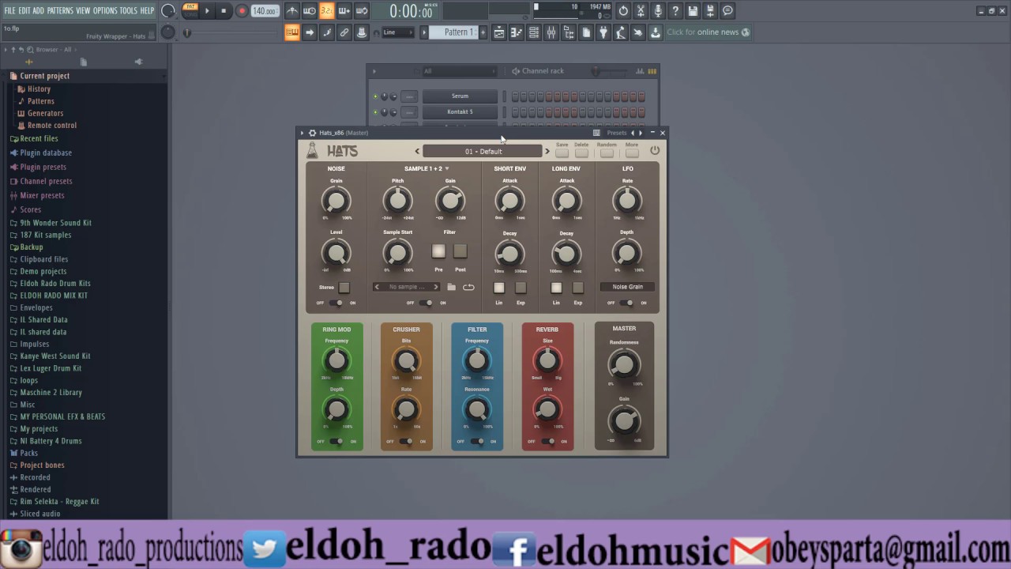Viewport: 1011px width, 569px height.
Task: Open the Plugin picker plug icon
Action: pos(603,32)
